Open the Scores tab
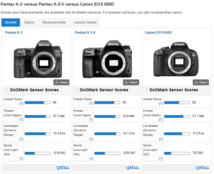 [x=11, y=22]
